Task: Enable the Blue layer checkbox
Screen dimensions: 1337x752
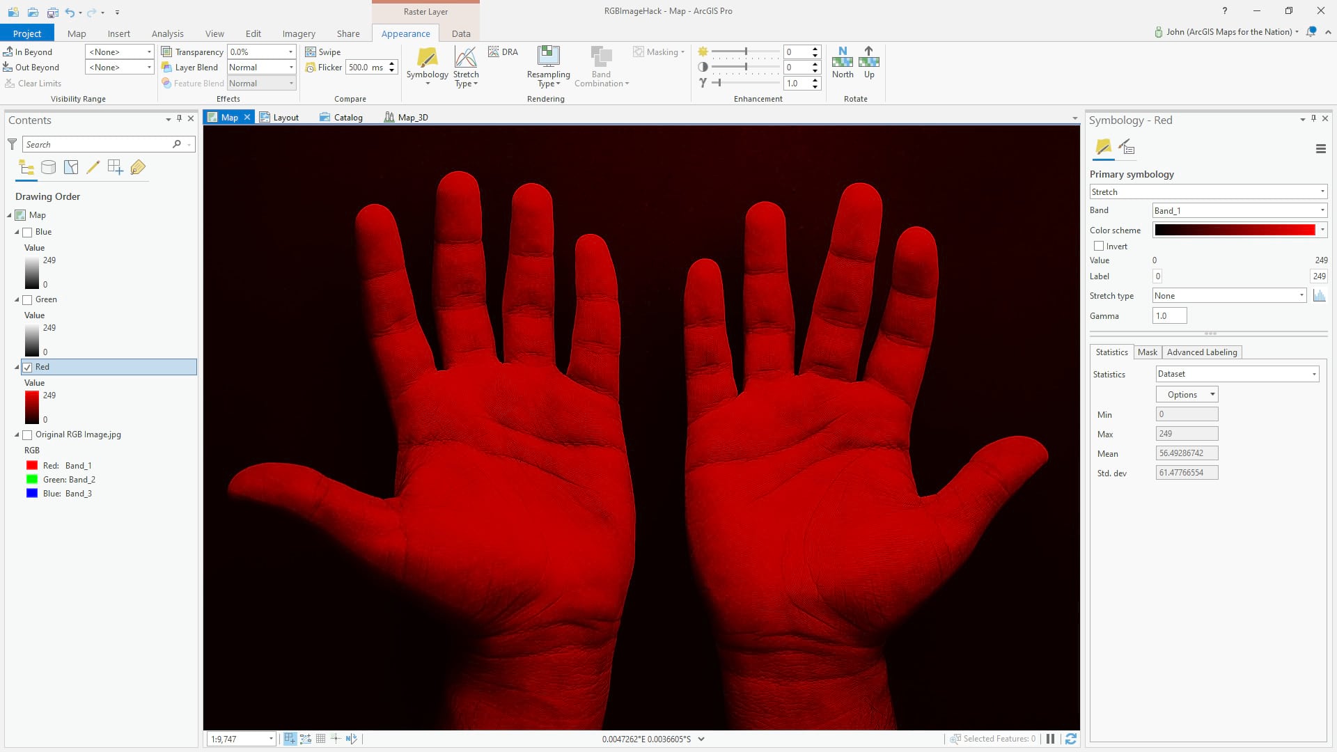Action: pos(28,233)
